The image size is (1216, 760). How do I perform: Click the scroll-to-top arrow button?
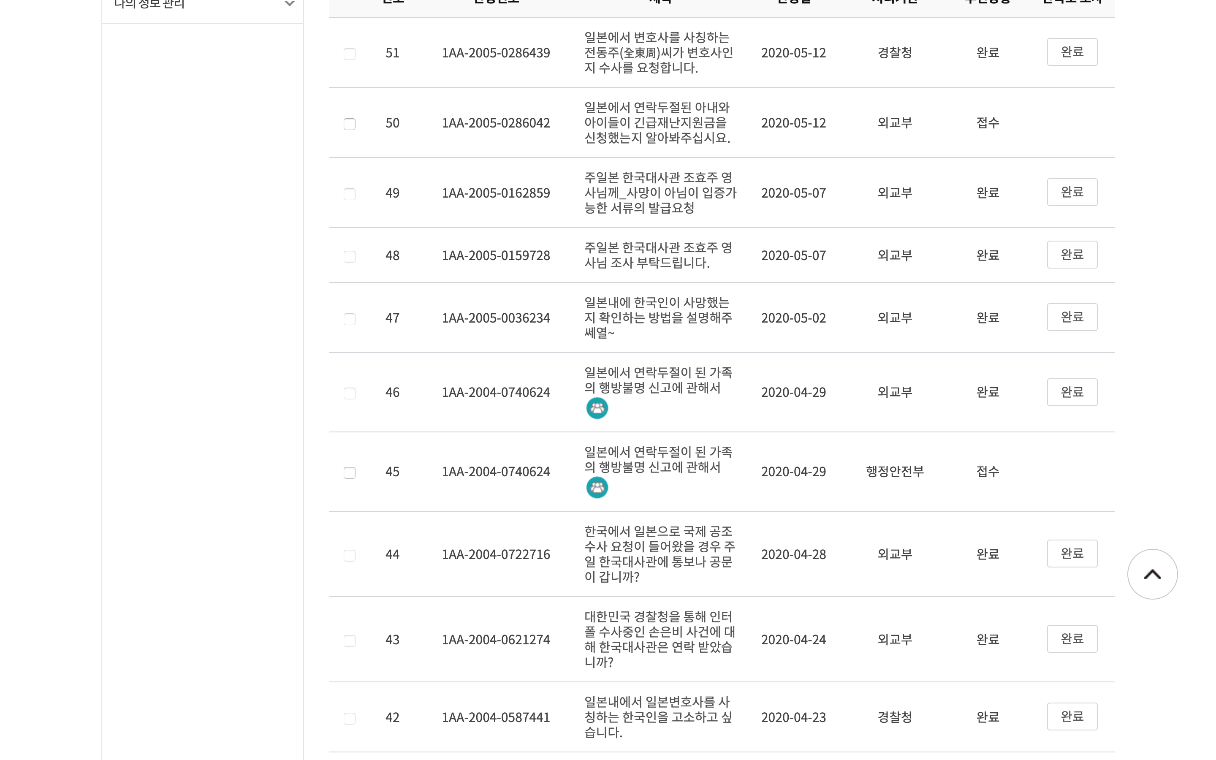[1152, 574]
